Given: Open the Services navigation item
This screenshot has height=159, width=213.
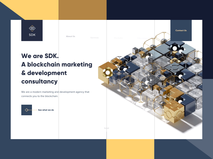Looking at the screenshot, I should point(95,38).
